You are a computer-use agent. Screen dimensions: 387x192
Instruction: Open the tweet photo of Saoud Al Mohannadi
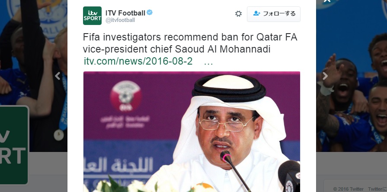[192, 132]
